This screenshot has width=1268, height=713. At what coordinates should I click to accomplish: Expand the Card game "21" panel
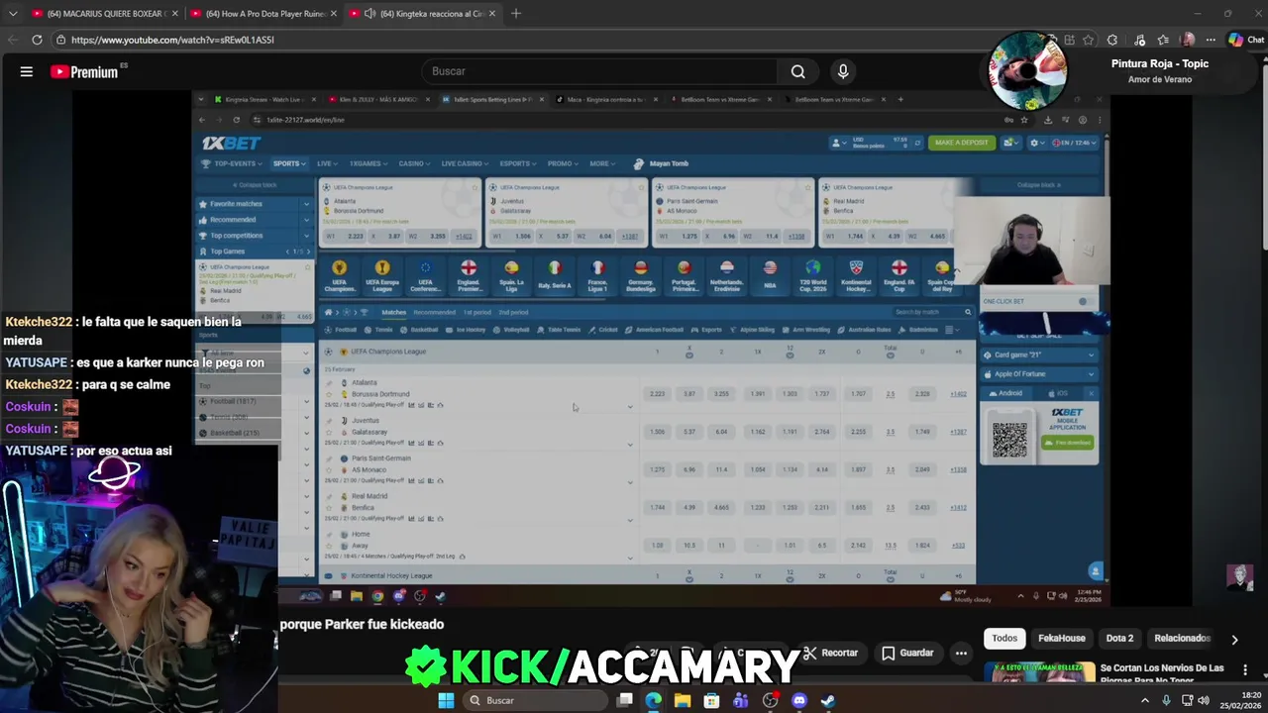click(1039, 355)
